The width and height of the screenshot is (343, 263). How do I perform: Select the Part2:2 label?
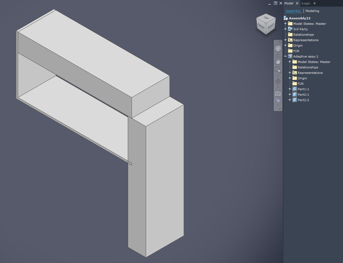tap(303, 100)
